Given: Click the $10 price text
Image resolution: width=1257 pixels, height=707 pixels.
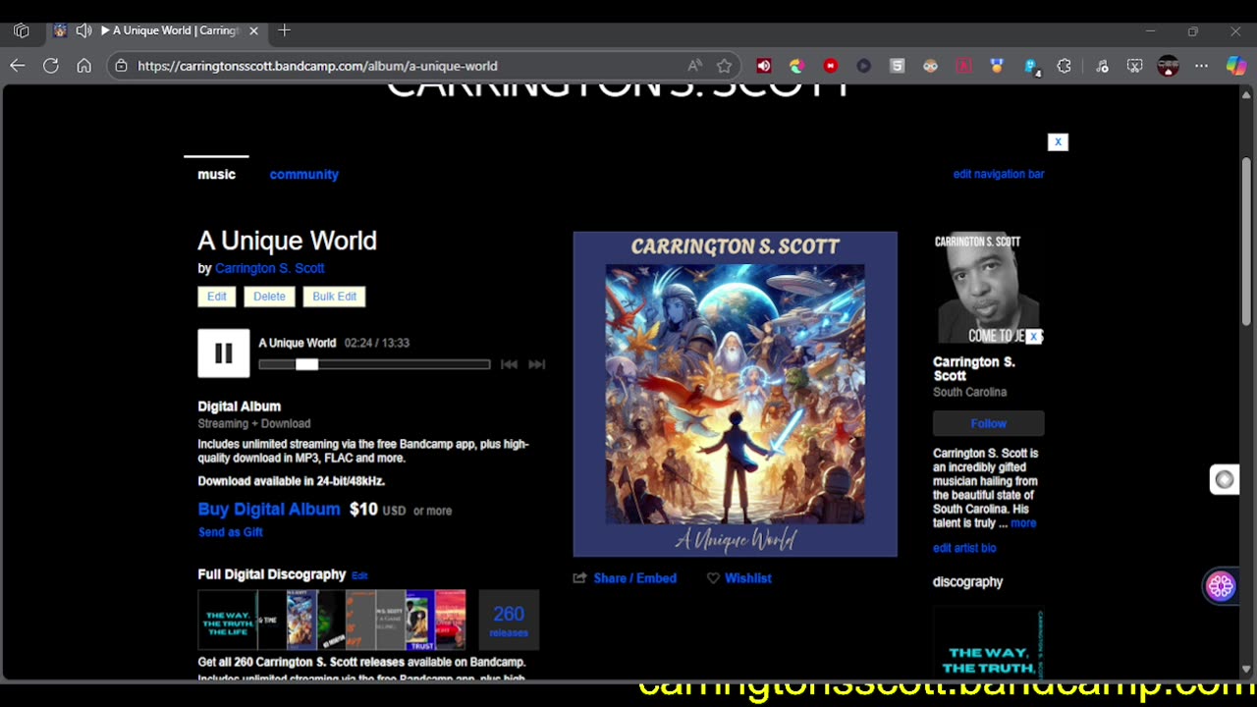Looking at the screenshot, I should coord(363,509).
